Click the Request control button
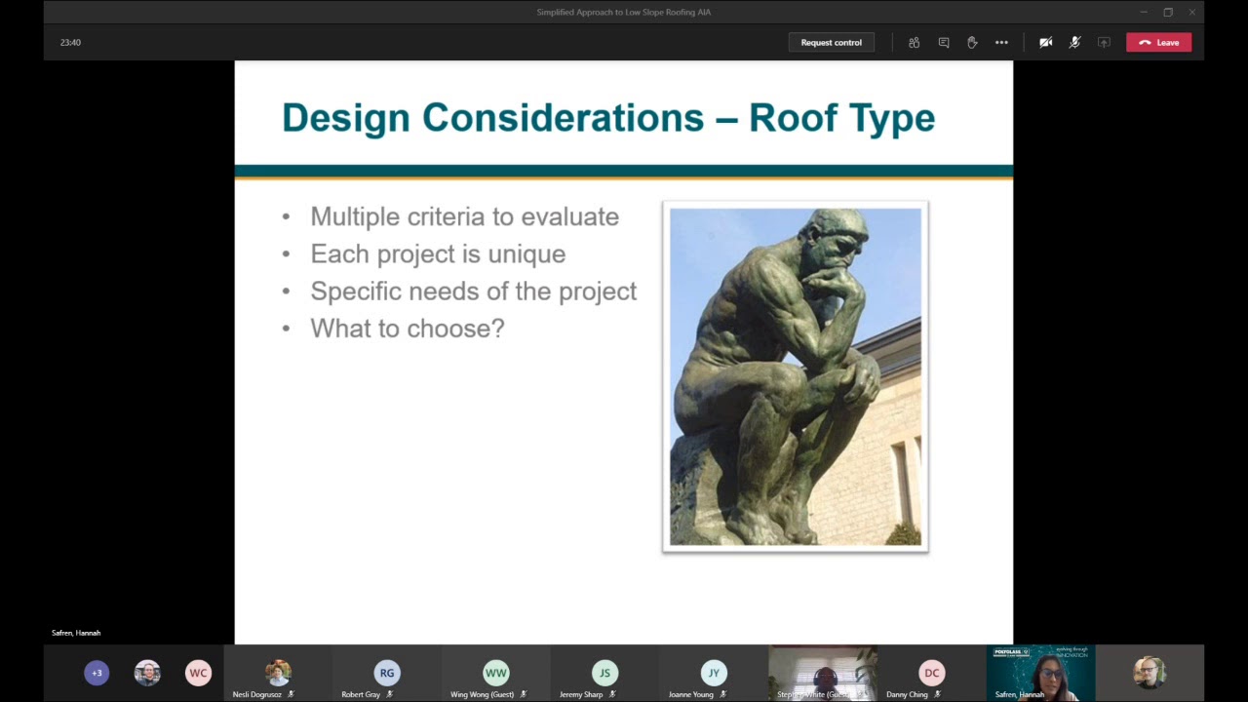The width and height of the screenshot is (1248, 702). click(832, 43)
